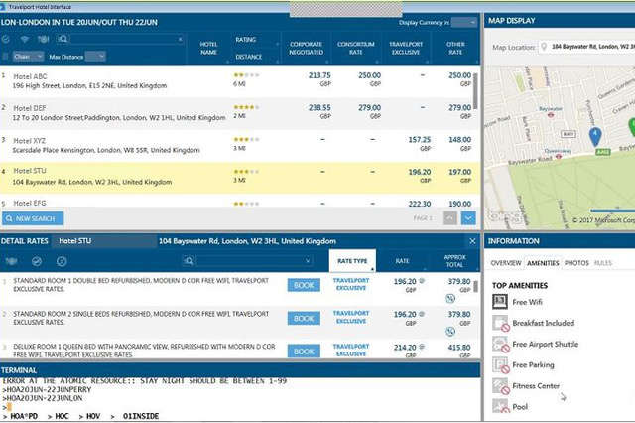Click into the hotel search input field
Viewport: 635px width, 423px height.
click(x=123, y=39)
